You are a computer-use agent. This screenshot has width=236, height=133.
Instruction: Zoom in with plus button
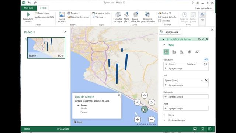click(138, 120)
